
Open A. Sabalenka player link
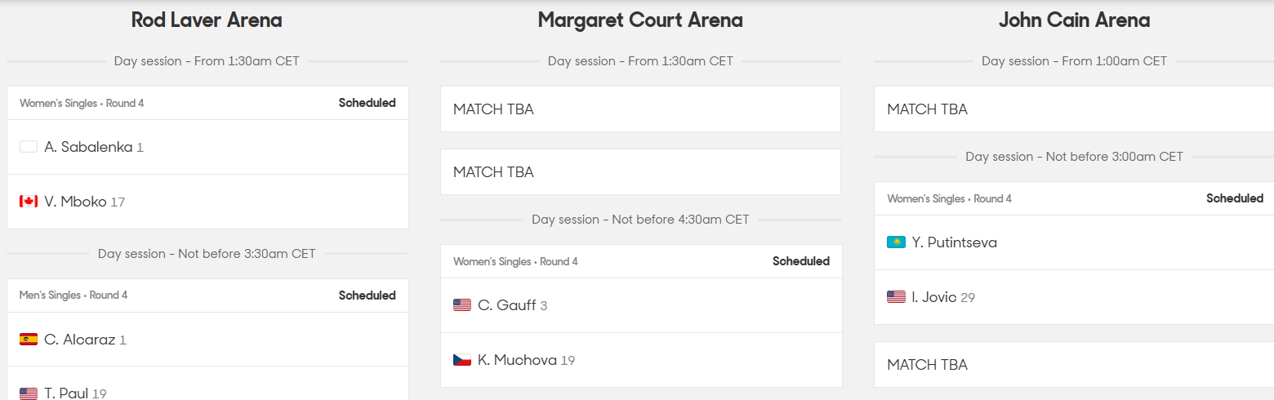[88, 147]
